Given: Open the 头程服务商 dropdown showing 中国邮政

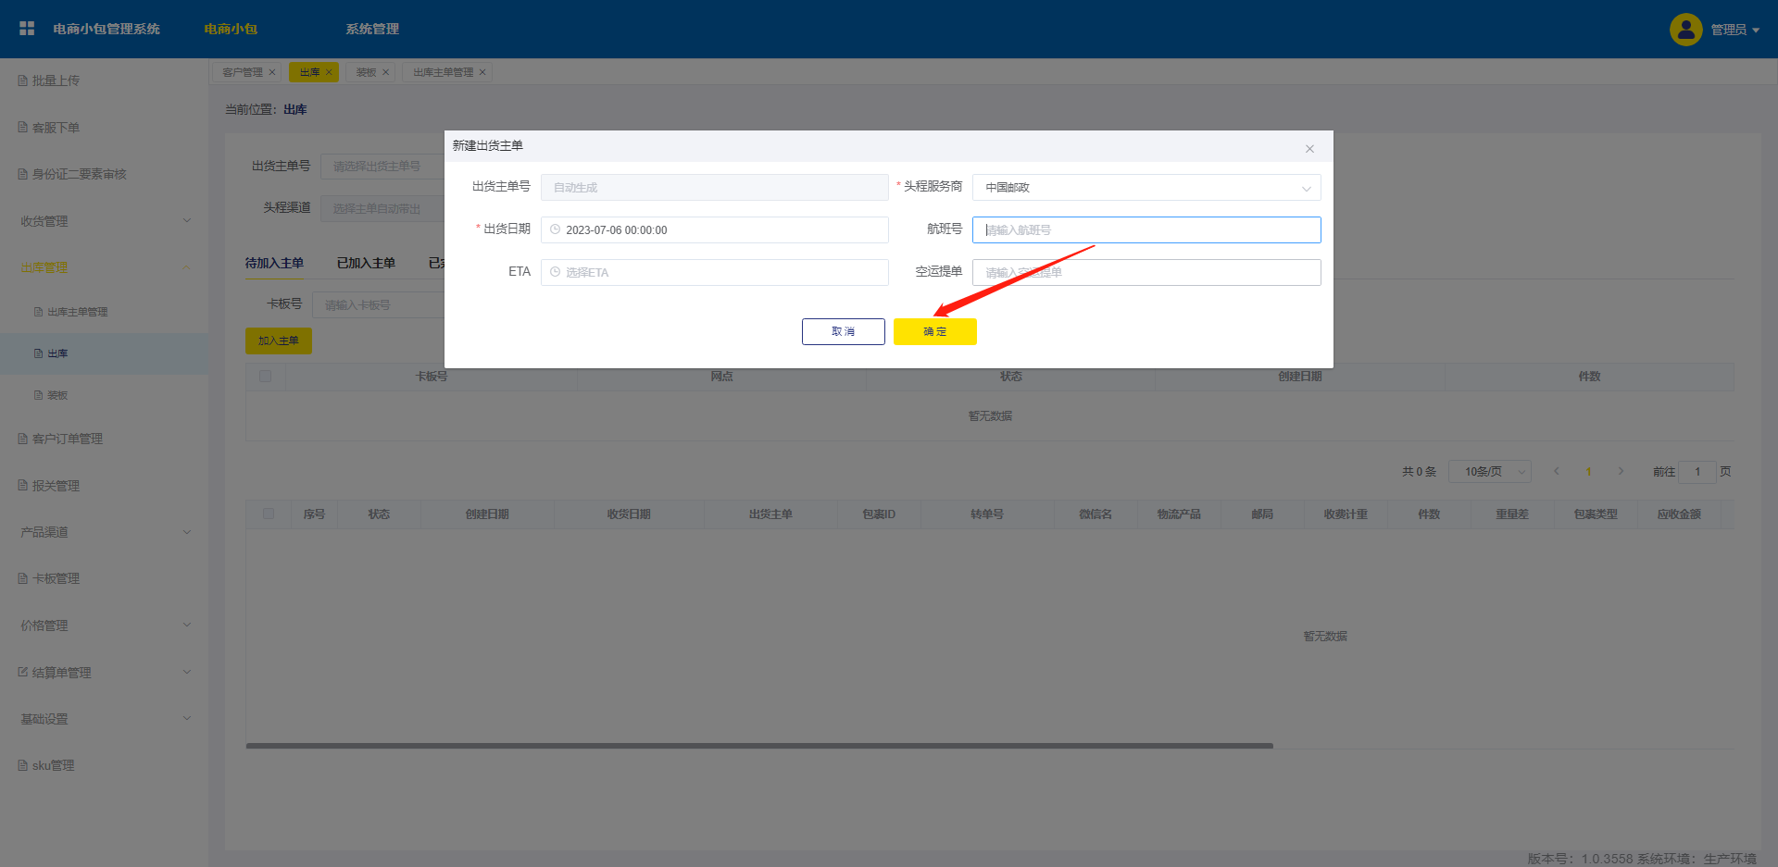Looking at the screenshot, I should (x=1146, y=188).
